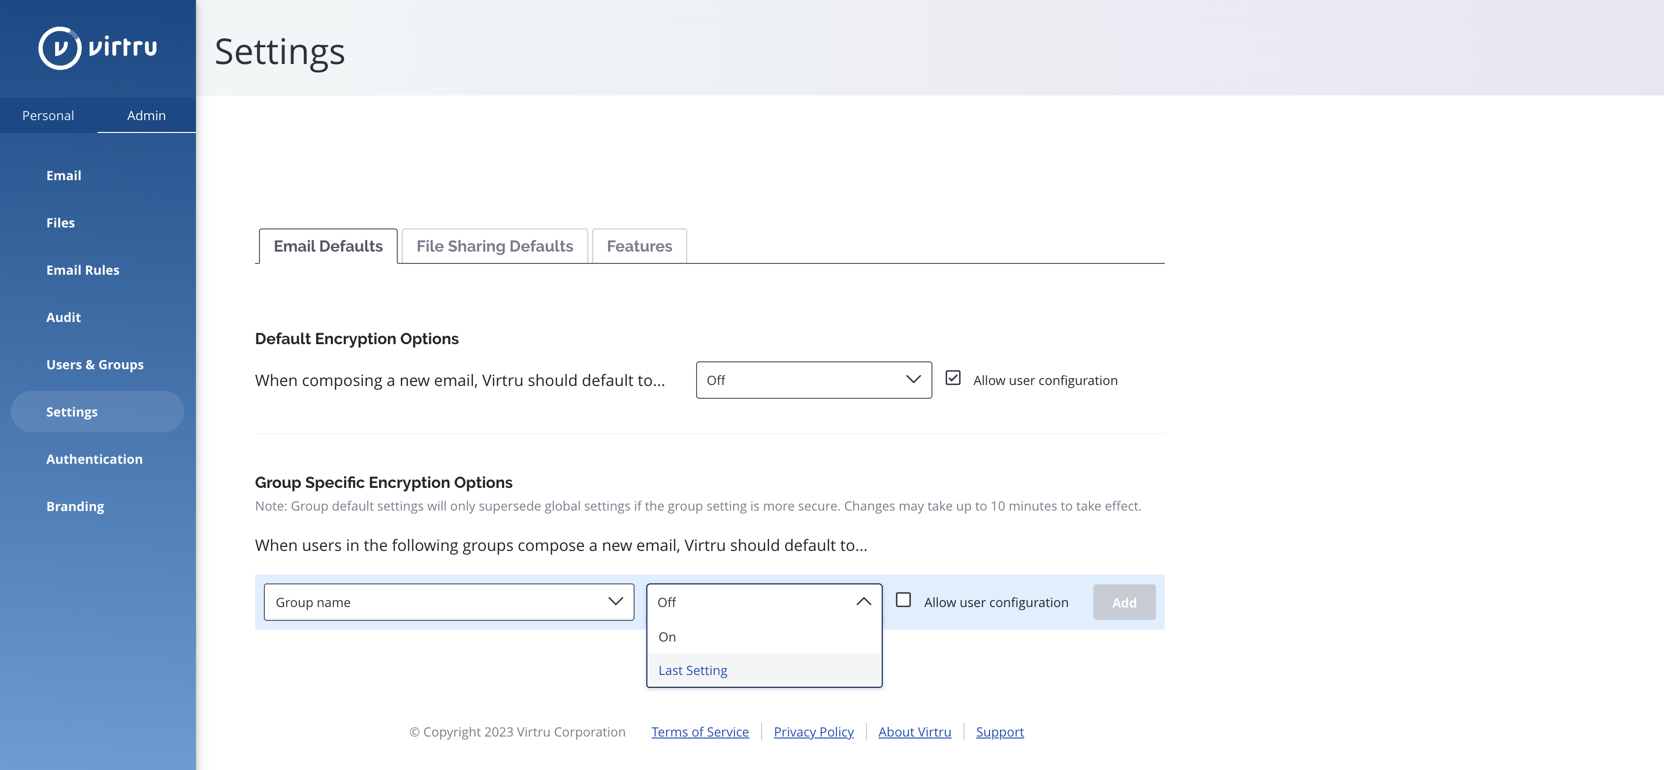Open the Privacy Policy link
The width and height of the screenshot is (1664, 770).
pos(814,732)
